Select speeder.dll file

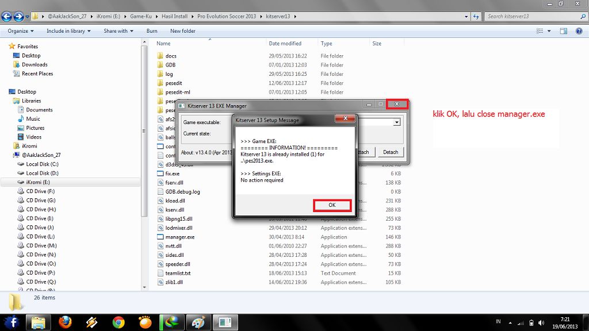[x=178, y=264]
